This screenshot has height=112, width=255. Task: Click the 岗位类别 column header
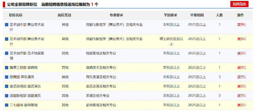(64, 15)
